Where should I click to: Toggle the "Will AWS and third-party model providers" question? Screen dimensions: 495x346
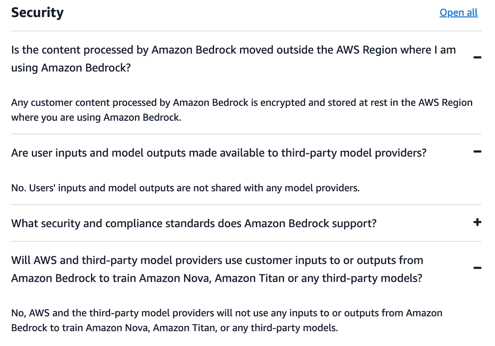tap(217, 260)
